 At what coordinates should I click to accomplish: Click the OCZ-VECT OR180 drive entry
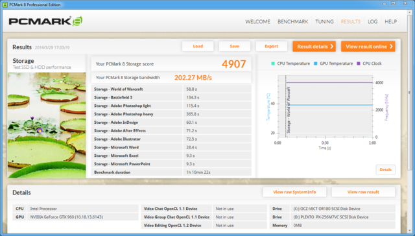(327, 209)
